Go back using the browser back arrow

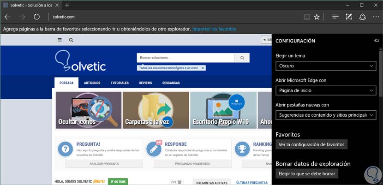tap(7, 17)
